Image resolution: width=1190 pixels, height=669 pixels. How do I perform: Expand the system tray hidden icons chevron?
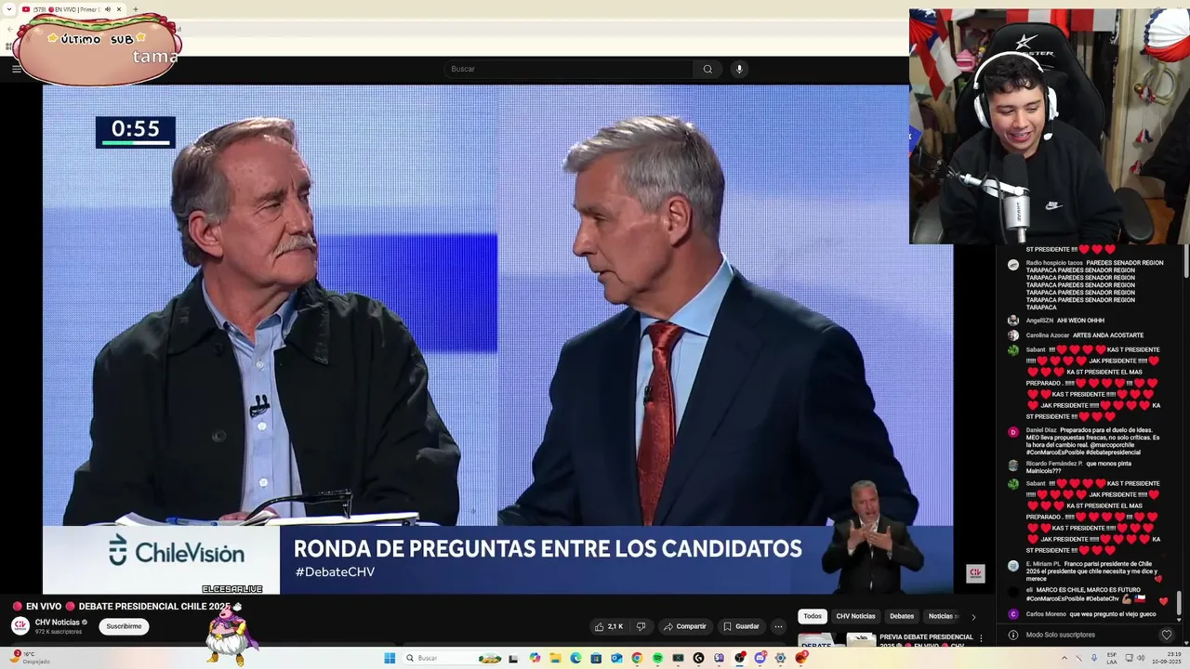pos(1064,658)
